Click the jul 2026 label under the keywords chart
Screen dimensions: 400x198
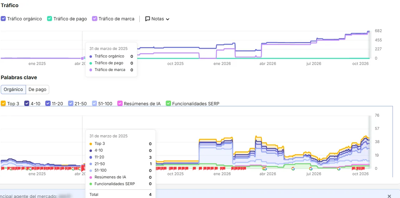point(314,174)
